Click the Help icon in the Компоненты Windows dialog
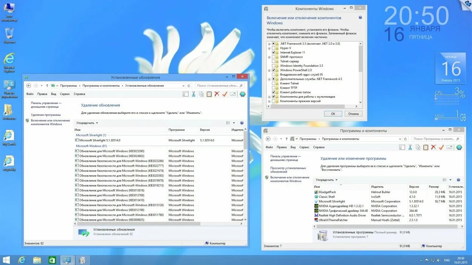The image size is (472, 265). pyautogui.click(x=360, y=18)
